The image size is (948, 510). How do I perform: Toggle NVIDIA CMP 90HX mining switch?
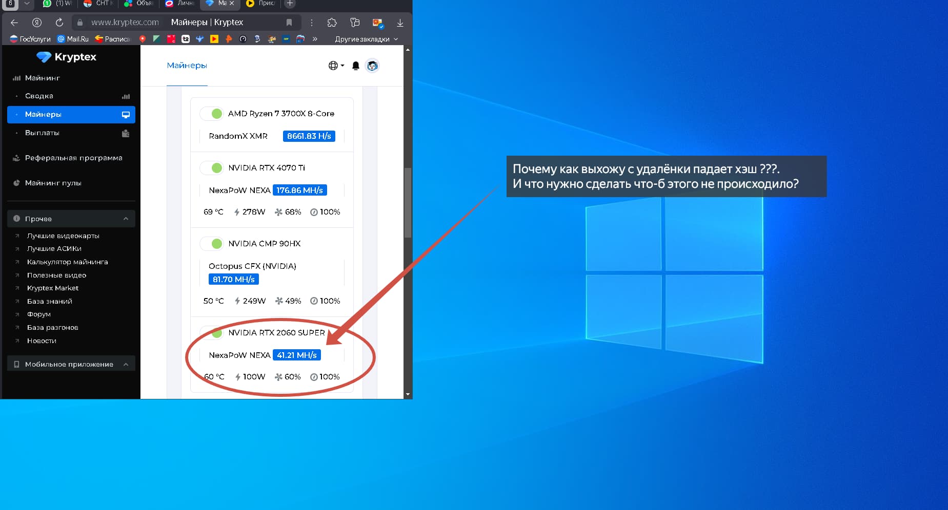click(x=211, y=244)
